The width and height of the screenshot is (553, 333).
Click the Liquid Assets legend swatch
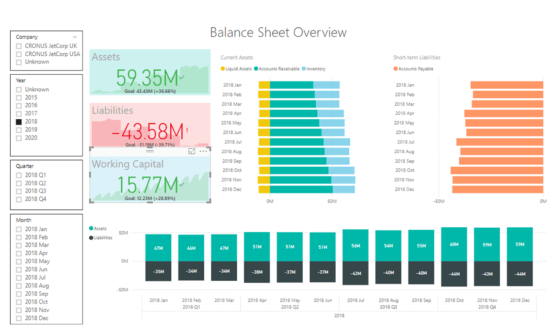pyautogui.click(x=223, y=69)
